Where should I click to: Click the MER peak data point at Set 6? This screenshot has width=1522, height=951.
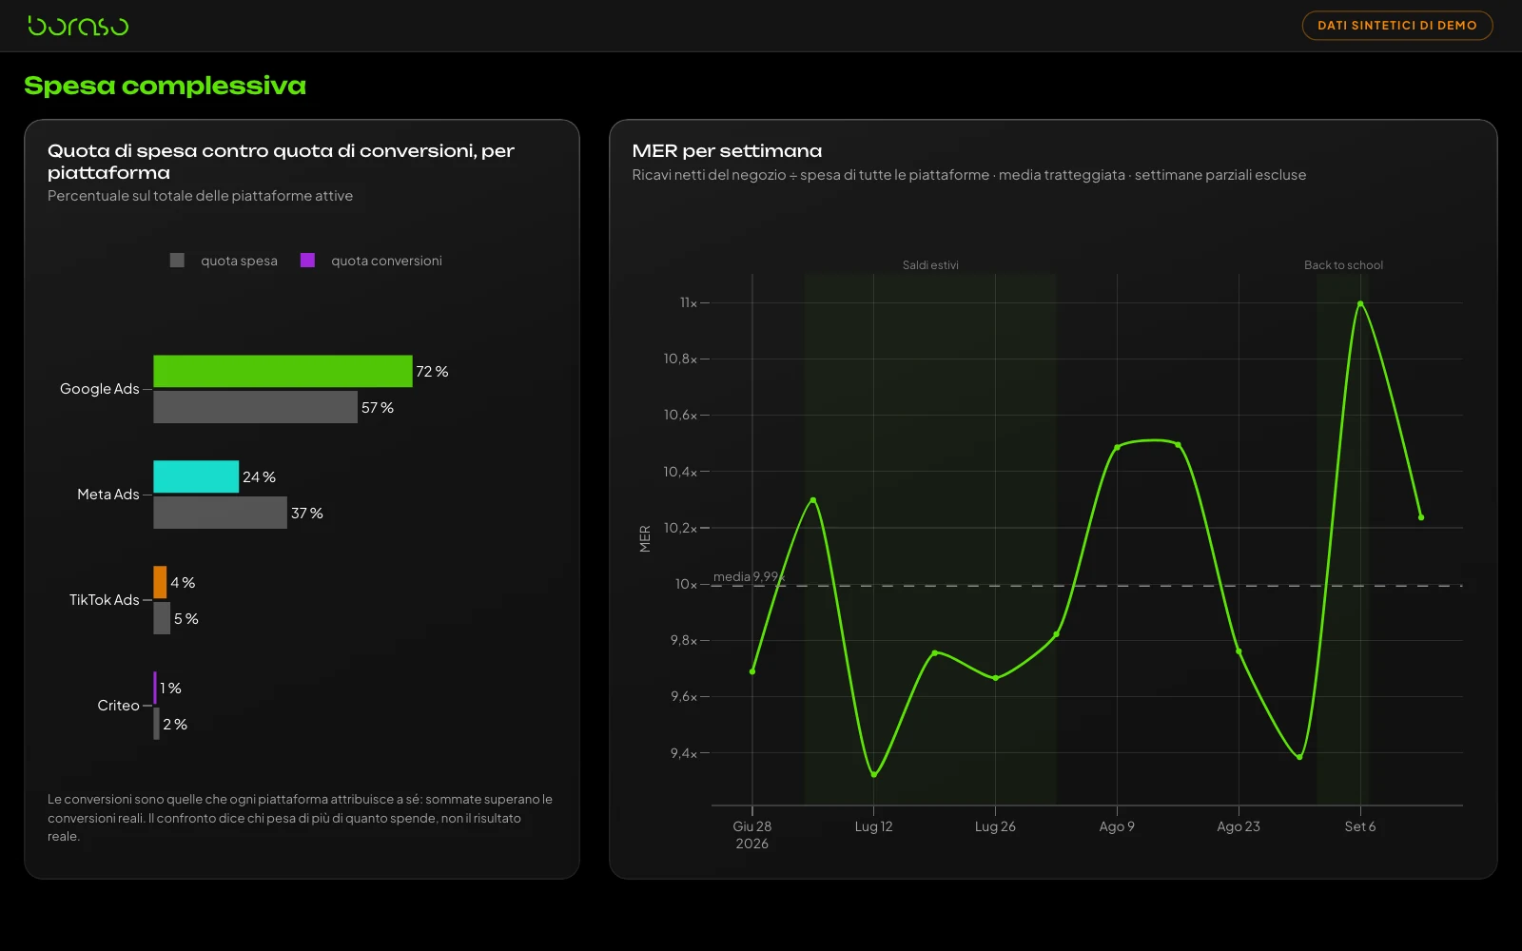point(1360,303)
